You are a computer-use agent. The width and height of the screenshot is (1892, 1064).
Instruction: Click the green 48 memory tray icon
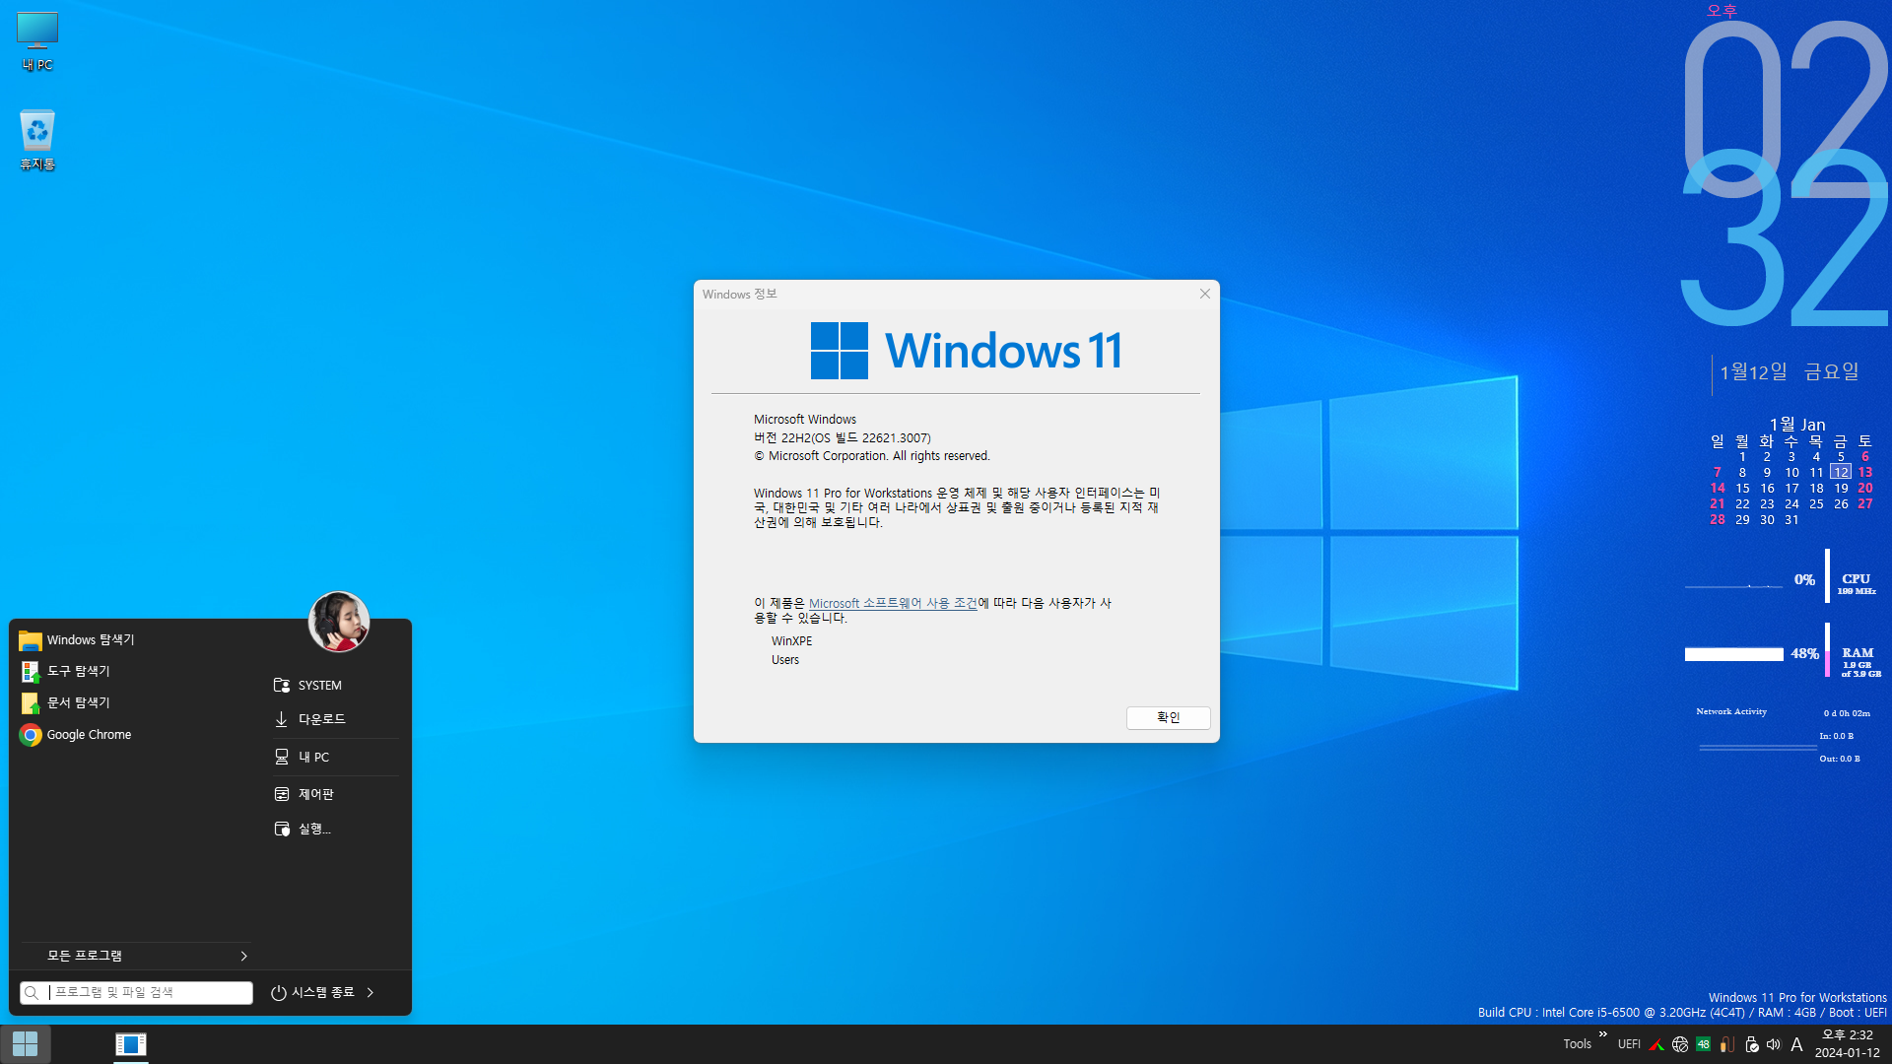pyautogui.click(x=1703, y=1044)
